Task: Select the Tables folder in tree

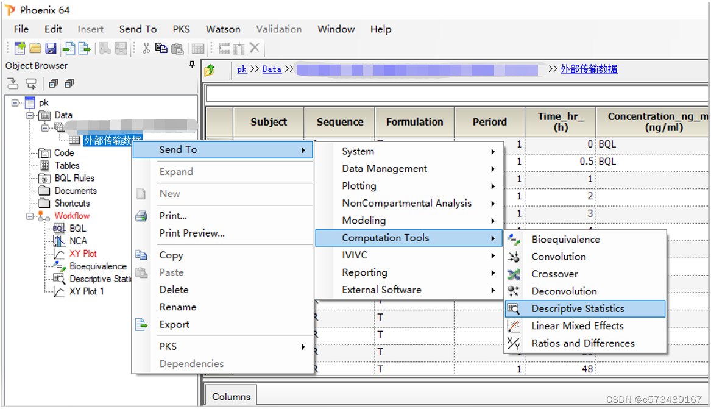Action: [x=67, y=166]
